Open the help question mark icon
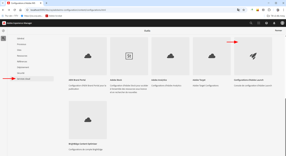Viewport: 286px width, 156px height. tap(267, 23)
